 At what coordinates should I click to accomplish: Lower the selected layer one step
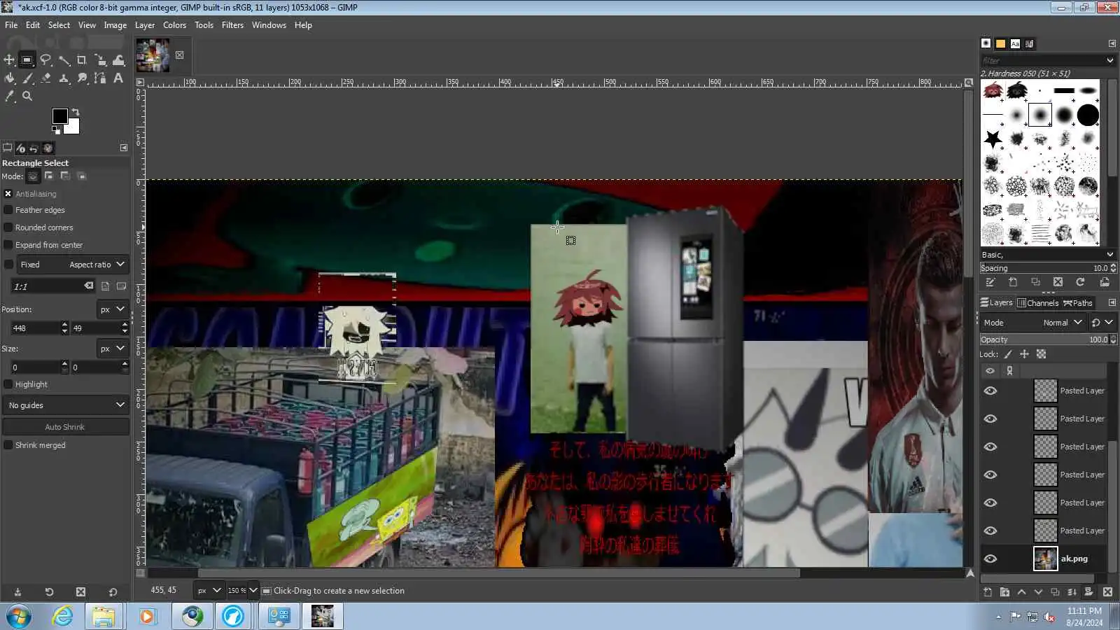point(1038,592)
